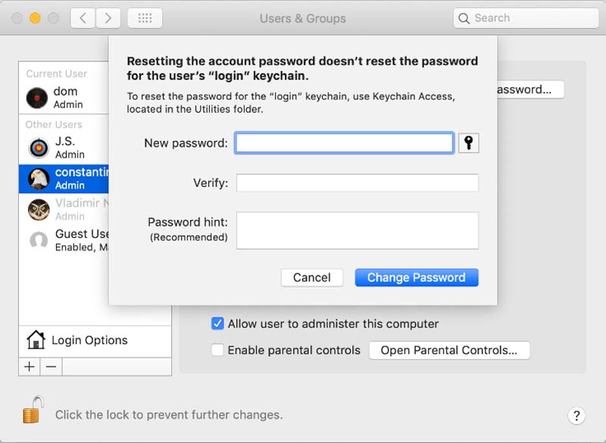Add a new user with the plus button

point(29,367)
